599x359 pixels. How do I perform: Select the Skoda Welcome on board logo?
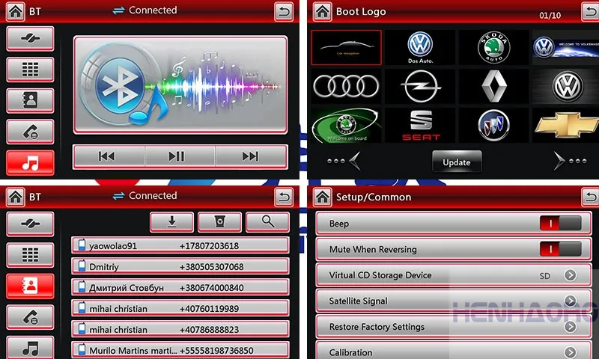pos(346,125)
